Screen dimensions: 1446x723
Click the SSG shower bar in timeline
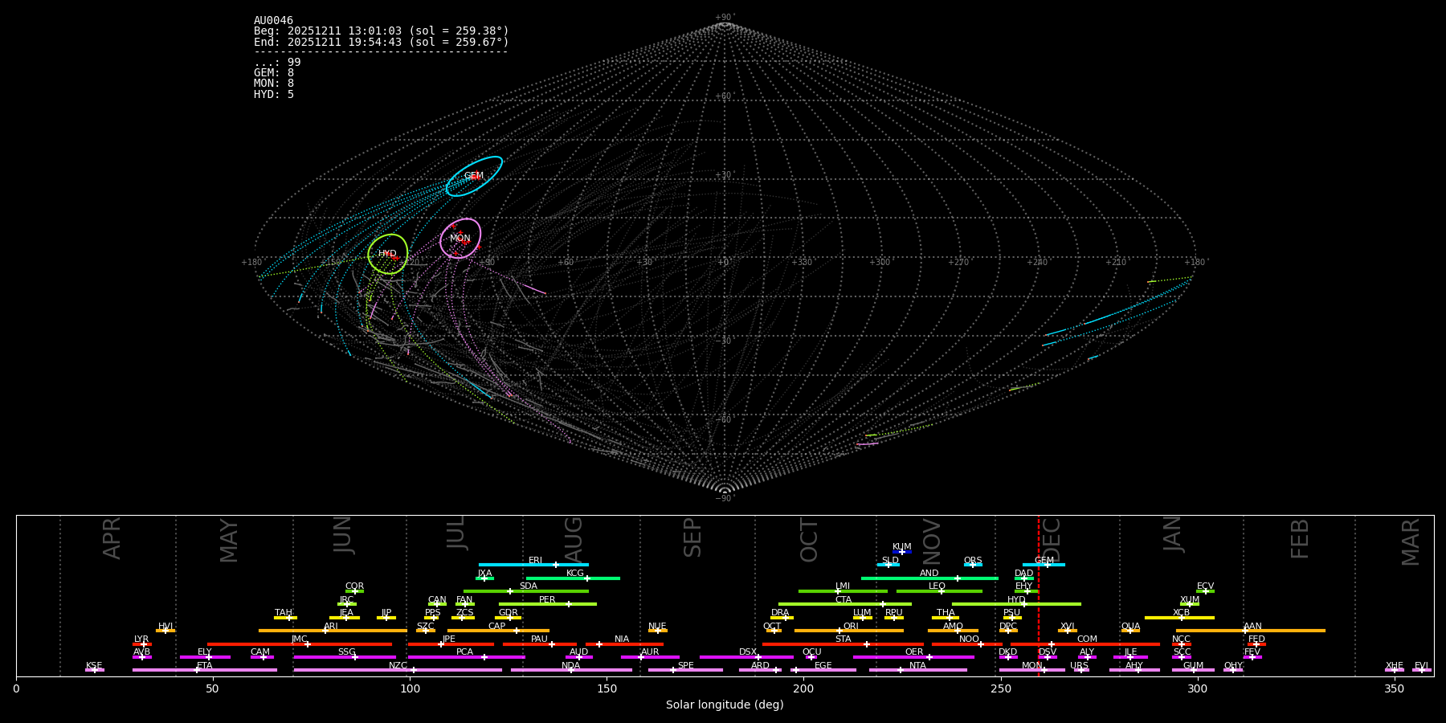click(x=345, y=657)
